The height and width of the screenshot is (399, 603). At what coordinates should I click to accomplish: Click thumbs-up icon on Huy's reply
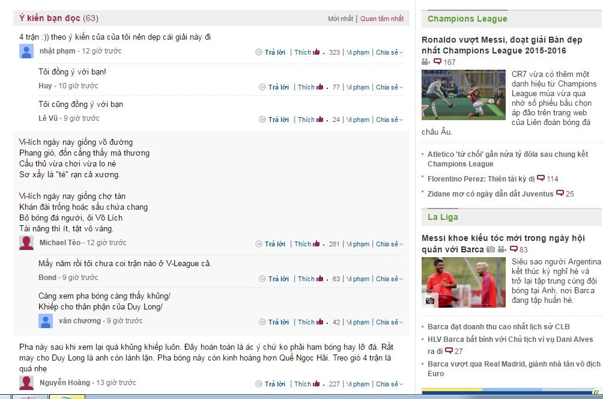pos(320,87)
